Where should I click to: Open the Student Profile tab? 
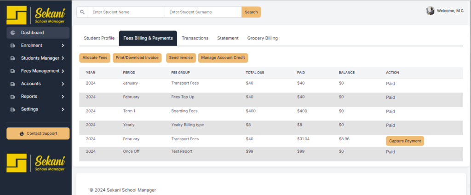99,38
